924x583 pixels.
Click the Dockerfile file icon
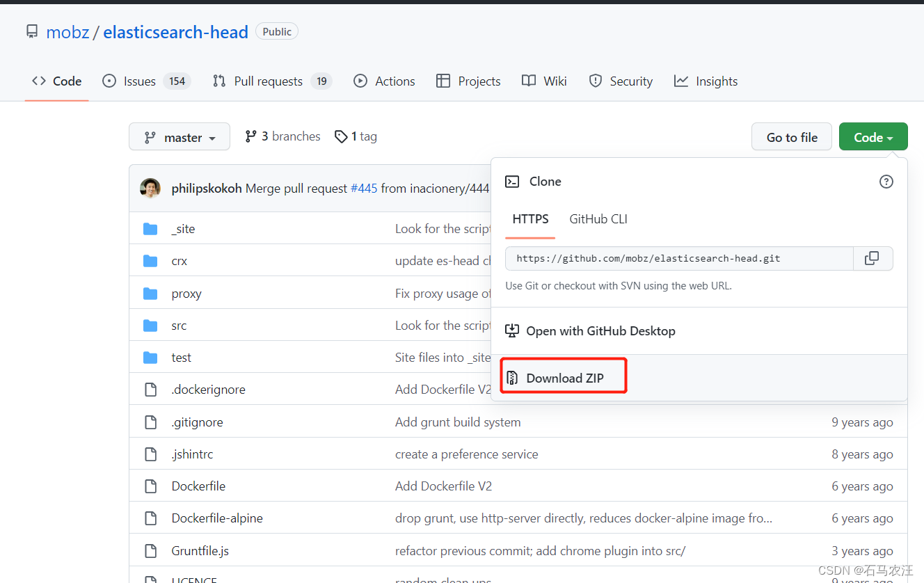tap(150, 486)
